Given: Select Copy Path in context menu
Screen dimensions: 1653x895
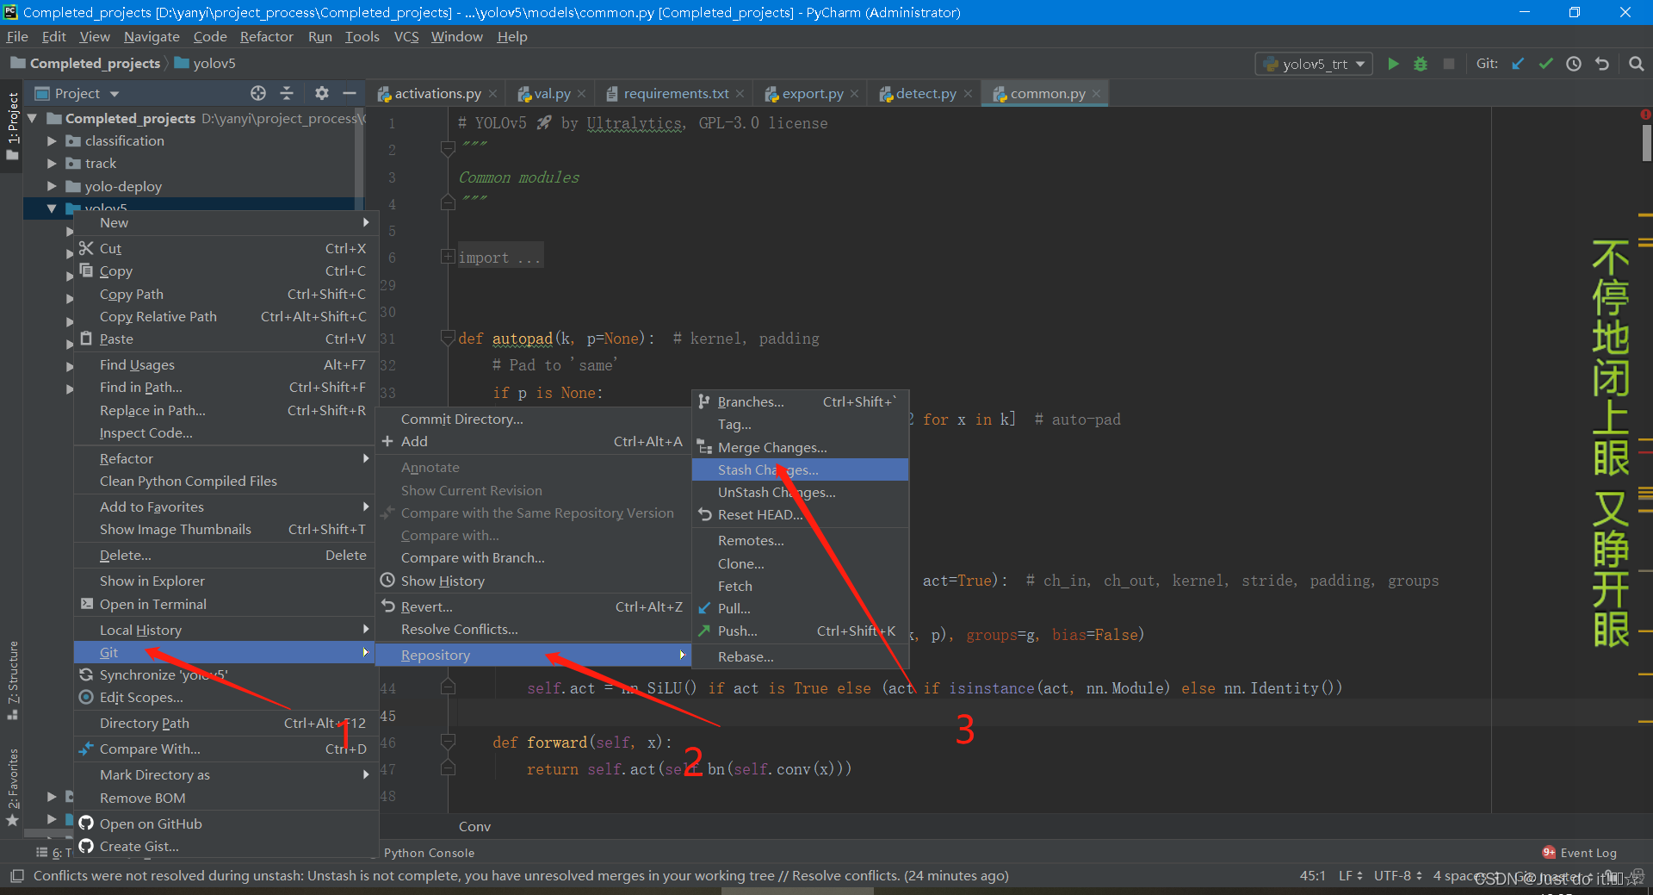Looking at the screenshot, I should (226, 294).
